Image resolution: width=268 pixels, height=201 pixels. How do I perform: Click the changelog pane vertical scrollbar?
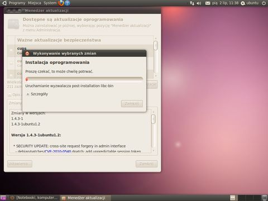click(154, 131)
